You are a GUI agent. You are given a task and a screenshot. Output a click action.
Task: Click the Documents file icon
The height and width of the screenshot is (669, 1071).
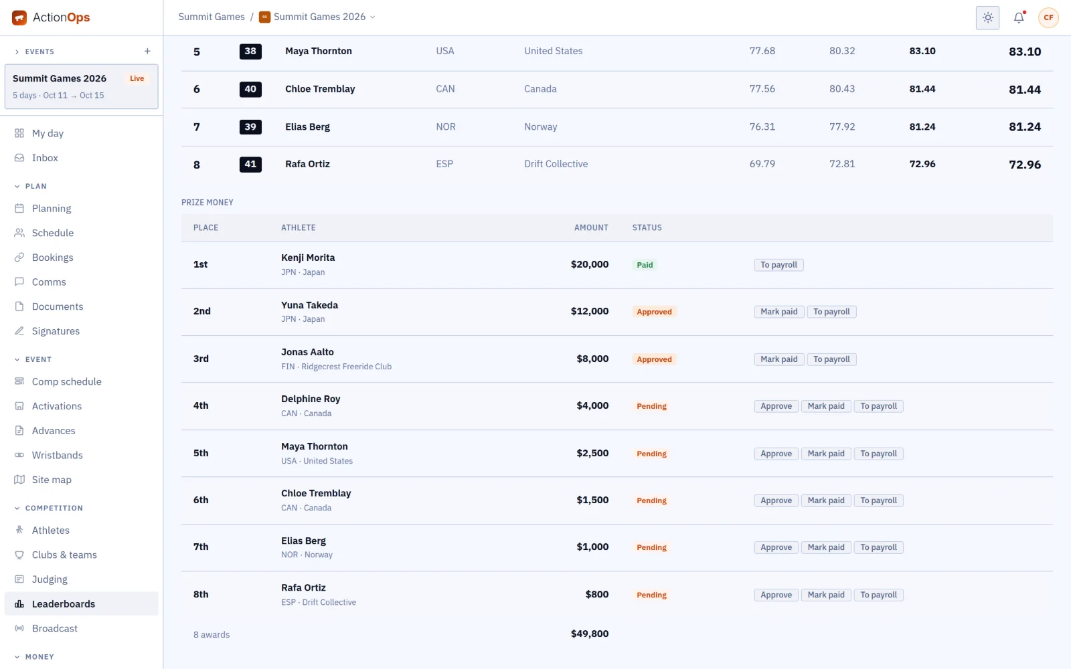click(x=19, y=306)
